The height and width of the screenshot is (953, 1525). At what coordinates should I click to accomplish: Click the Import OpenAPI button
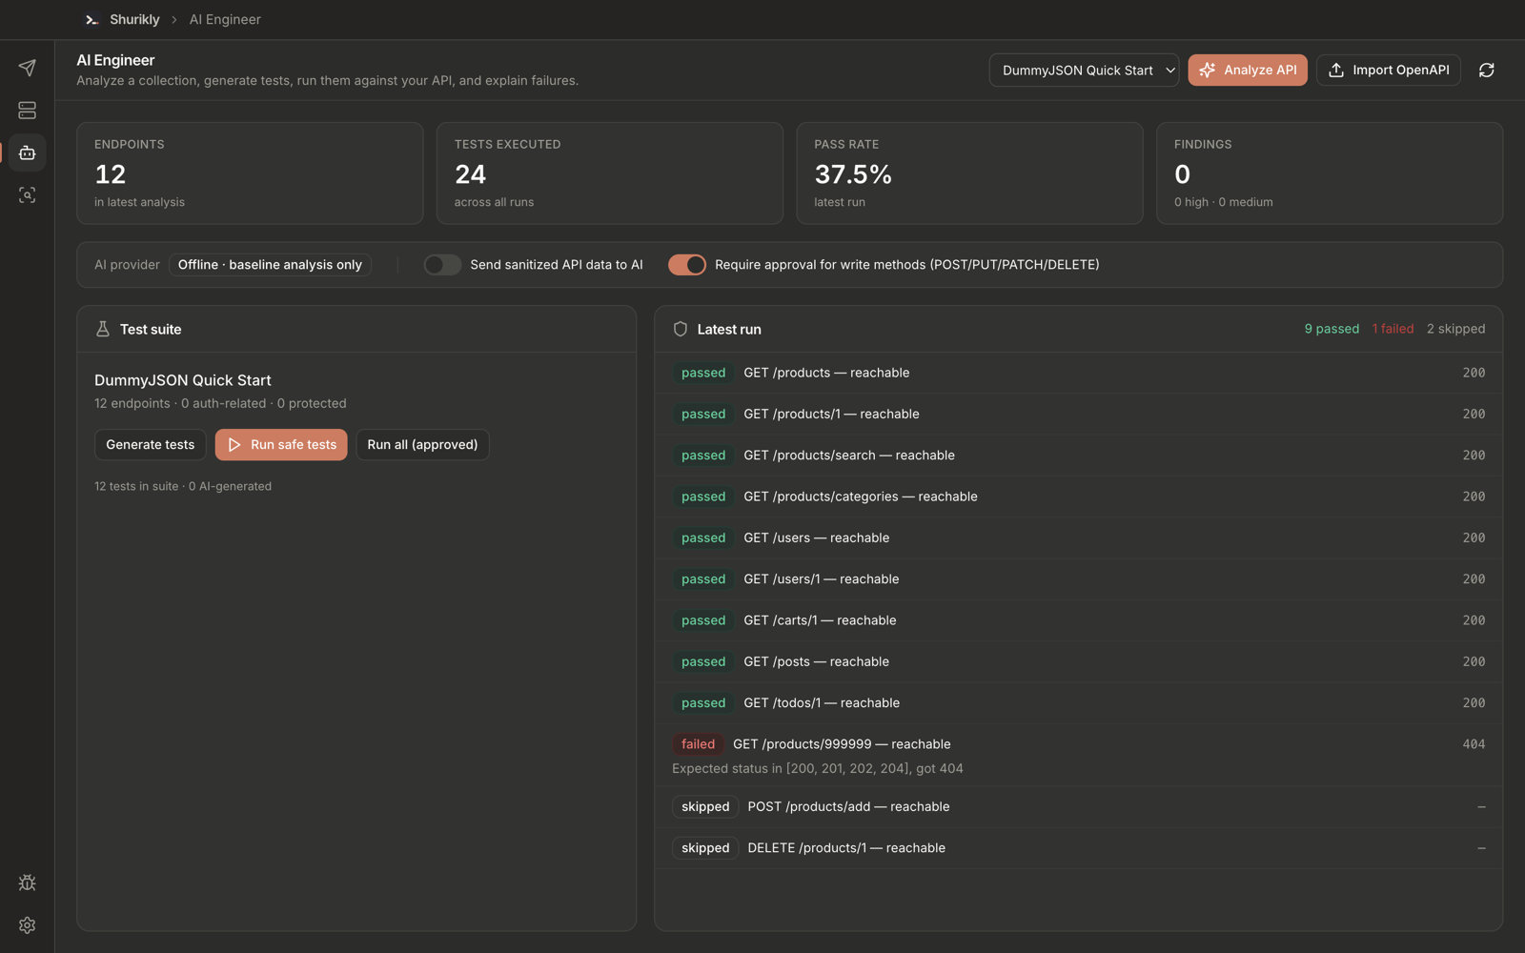(x=1389, y=70)
